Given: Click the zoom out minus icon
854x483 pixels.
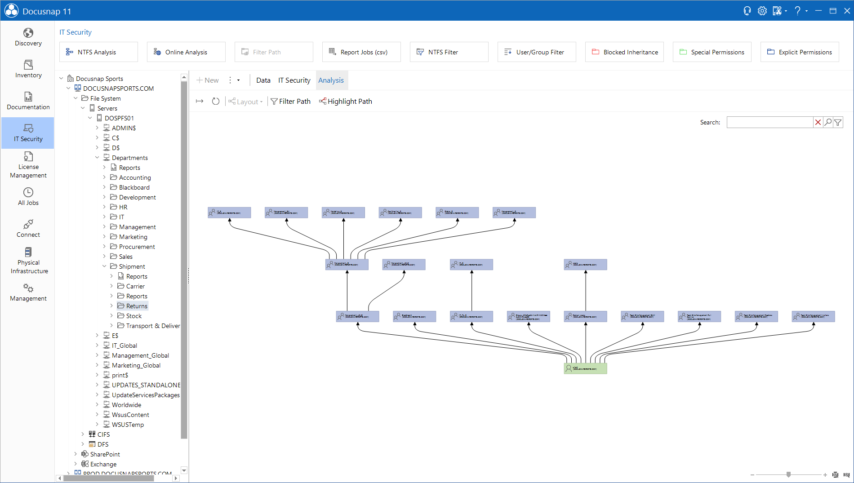Looking at the screenshot, I should 752,475.
